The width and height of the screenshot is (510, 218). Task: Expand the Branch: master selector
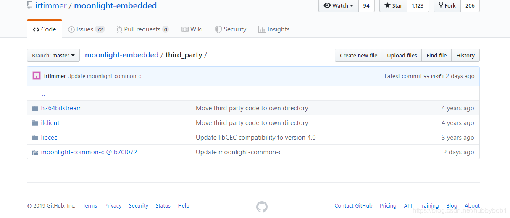click(53, 55)
